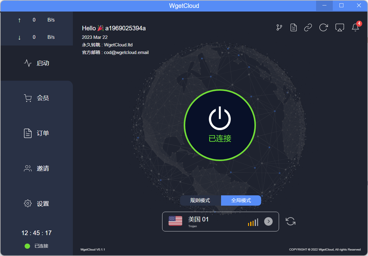Expand server list with the arrow button
The height and width of the screenshot is (256, 368).
[268, 221]
